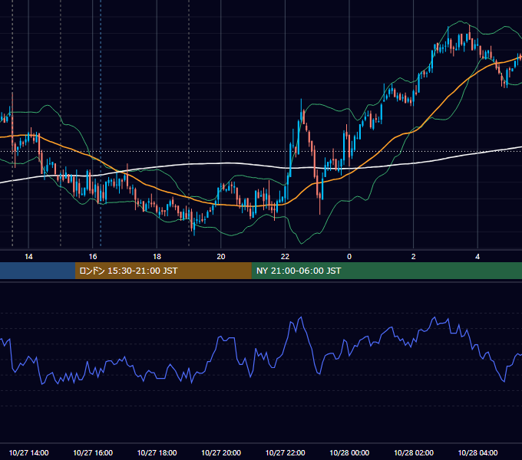The width and height of the screenshot is (522, 460).
Task: Click the 18 hour label on chart axis
Action: tap(157, 257)
